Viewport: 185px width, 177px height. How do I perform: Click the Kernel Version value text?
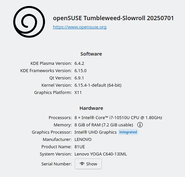[98, 85]
